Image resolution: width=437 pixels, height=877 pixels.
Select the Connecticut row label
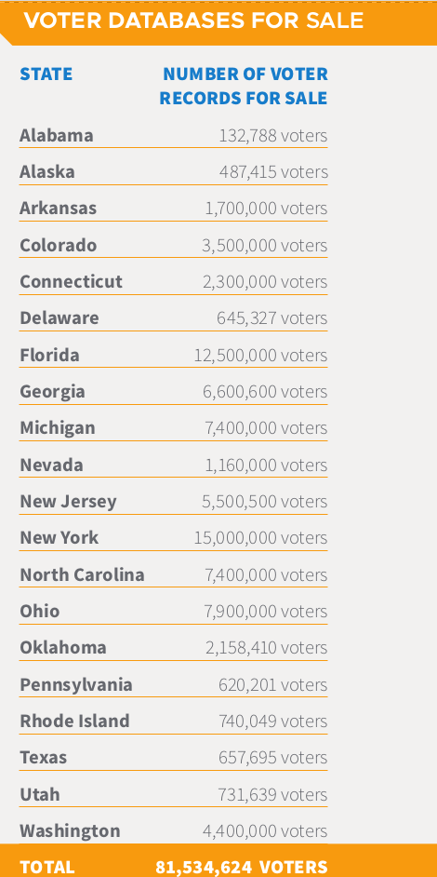point(71,281)
